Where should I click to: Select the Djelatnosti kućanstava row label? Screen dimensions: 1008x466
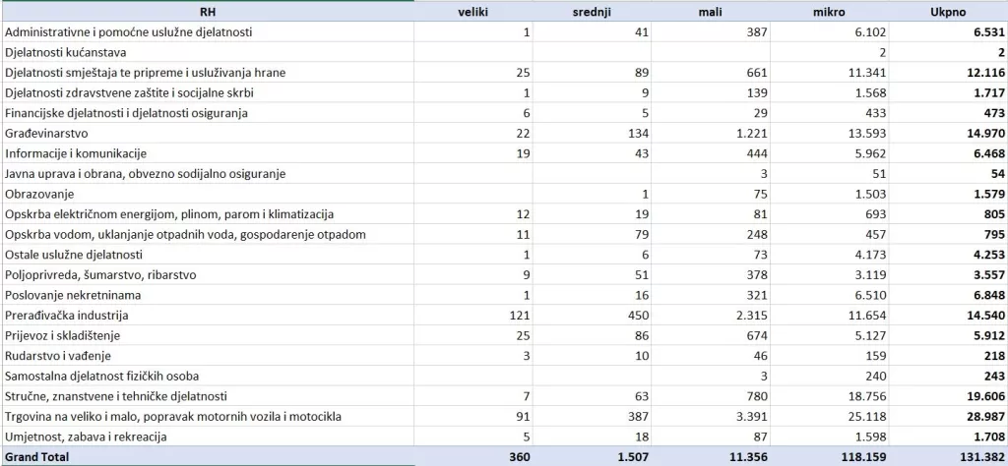point(66,51)
